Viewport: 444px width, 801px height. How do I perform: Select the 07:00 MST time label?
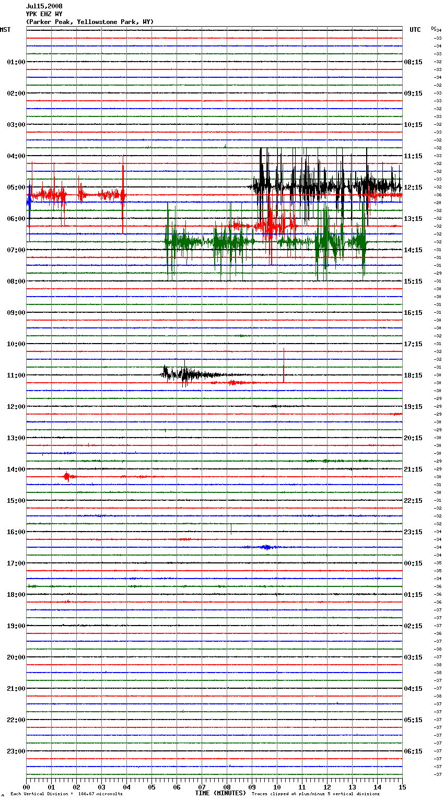[x=16, y=250]
